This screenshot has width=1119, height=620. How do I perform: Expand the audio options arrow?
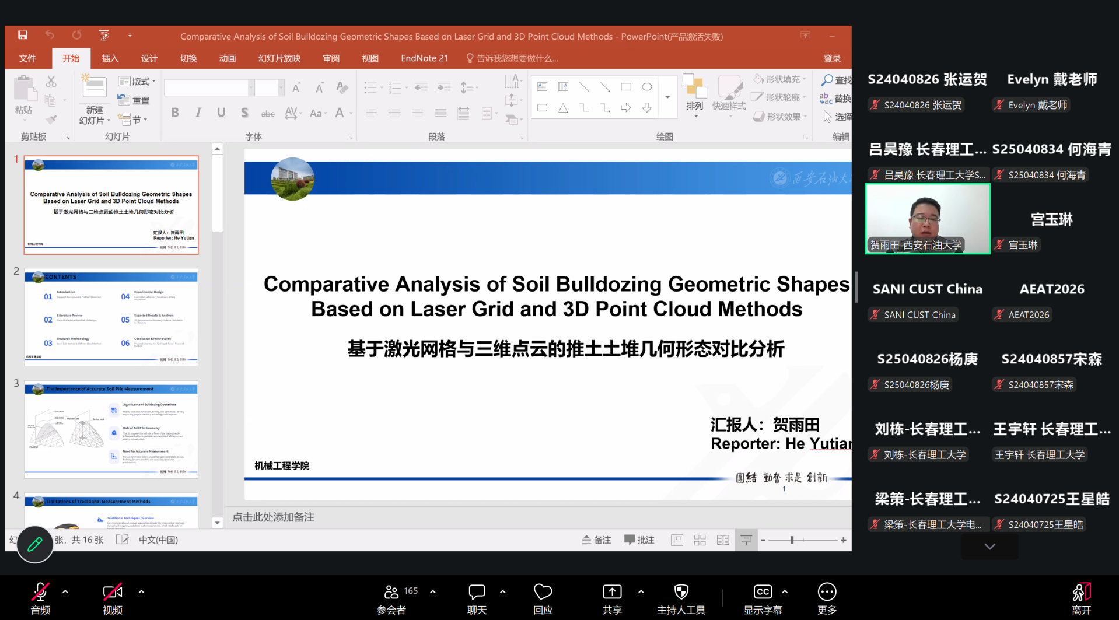[65, 591]
